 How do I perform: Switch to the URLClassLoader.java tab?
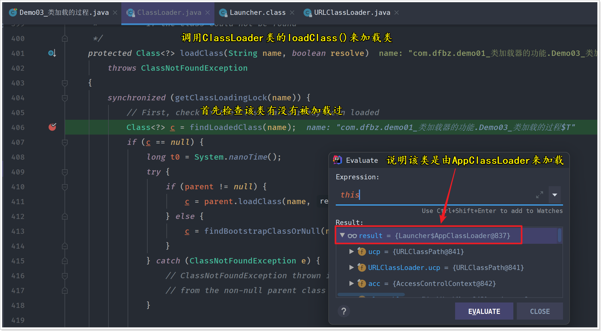(x=352, y=13)
